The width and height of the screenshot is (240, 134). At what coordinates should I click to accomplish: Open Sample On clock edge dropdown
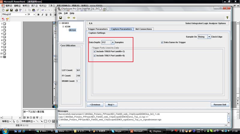click(209, 37)
